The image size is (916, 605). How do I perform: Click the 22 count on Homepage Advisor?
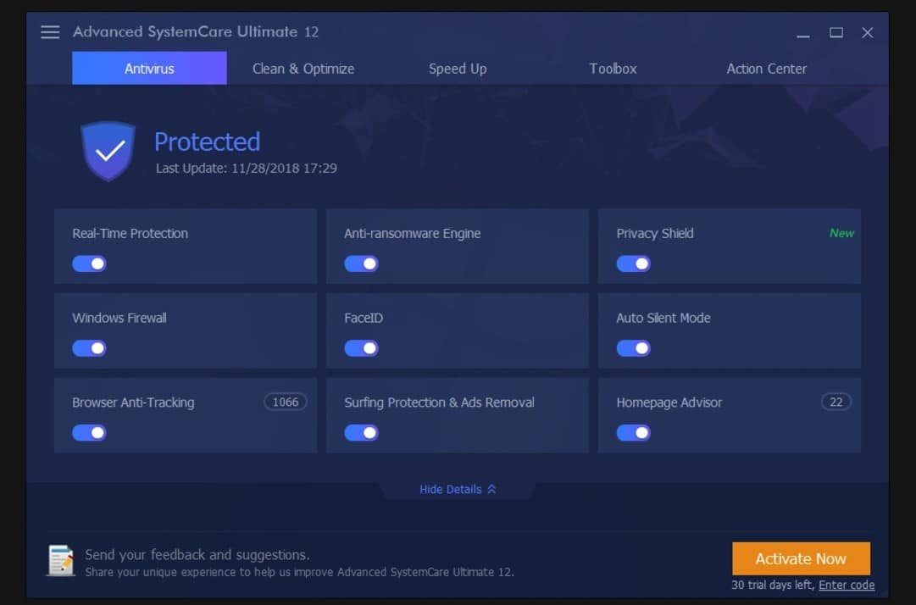[836, 402]
